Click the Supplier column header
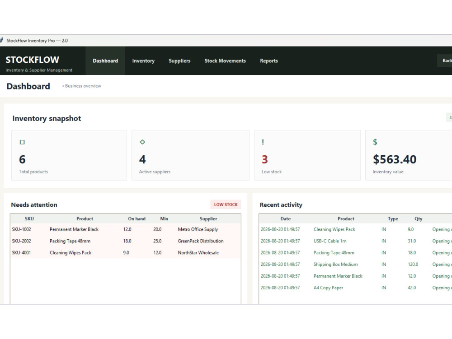Image resolution: width=452 pixels, height=339 pixels. (208, 219)
